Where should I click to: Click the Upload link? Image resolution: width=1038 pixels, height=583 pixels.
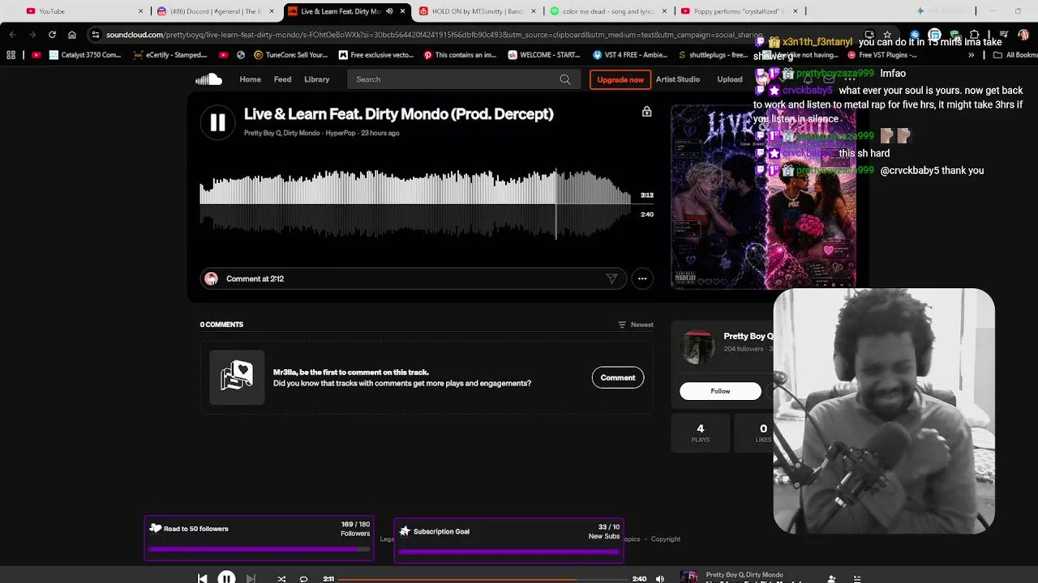tap(730, 79)
